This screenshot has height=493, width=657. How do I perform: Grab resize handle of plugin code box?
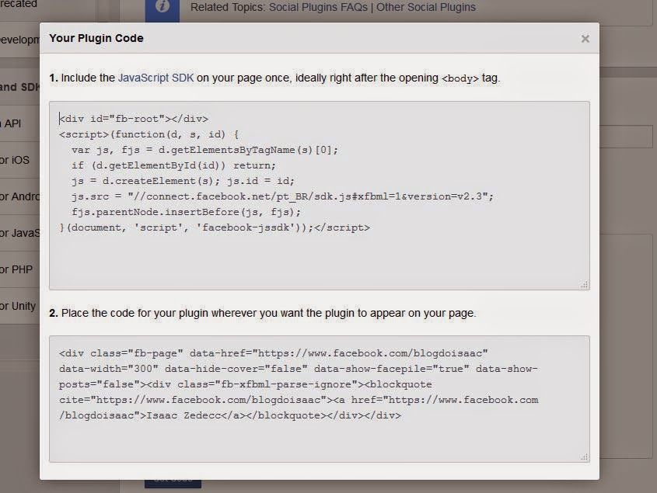pos(585,457)
